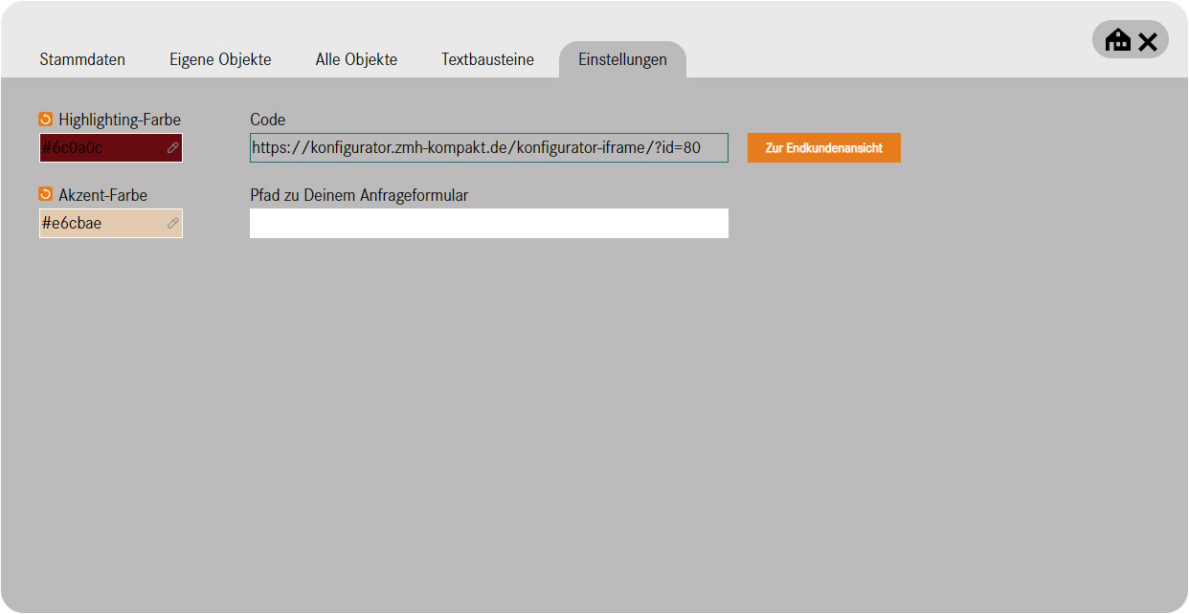Viewport: 1189px width, 614px height.
Task: Click the pencil icon in Highlighting-Farbe field
Action: (x=172, y=148)
